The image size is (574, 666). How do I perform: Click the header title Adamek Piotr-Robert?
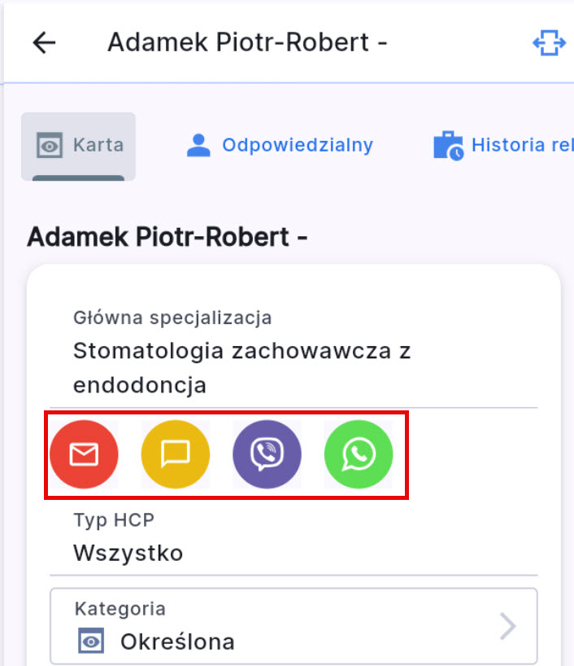click(x=247, y=42)
